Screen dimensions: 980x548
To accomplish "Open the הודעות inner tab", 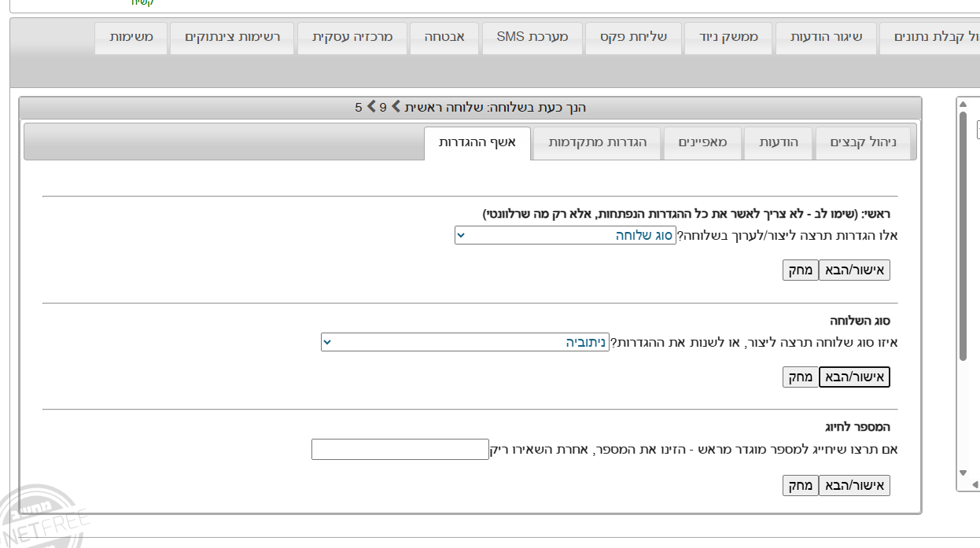I will [x=779, y=142].
